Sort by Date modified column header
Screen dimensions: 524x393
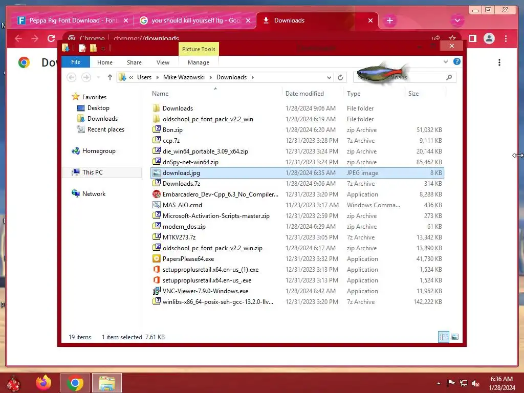304,94
